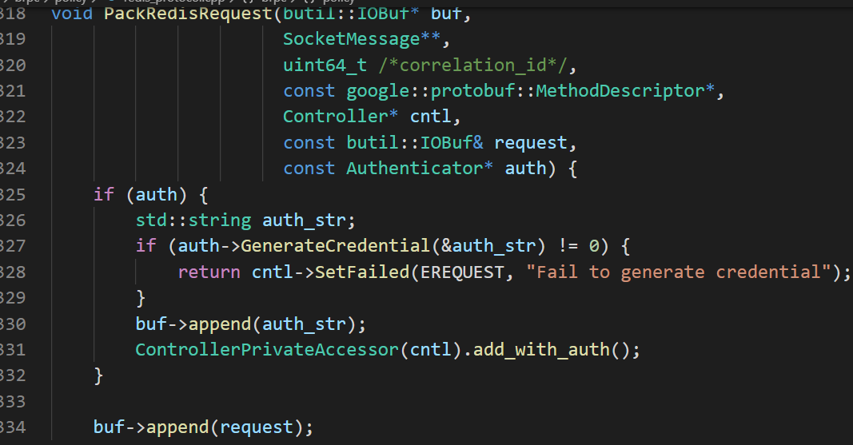Click the add_with_auth method call
The width and height of the screenshot is (853, 445).
540,349
